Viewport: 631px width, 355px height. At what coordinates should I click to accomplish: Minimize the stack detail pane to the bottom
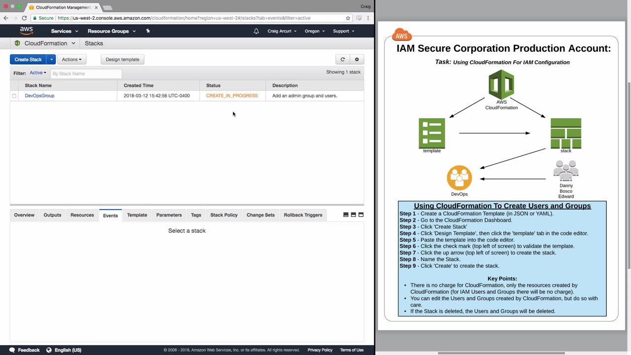pyautogui.click(x=346, y=215)
